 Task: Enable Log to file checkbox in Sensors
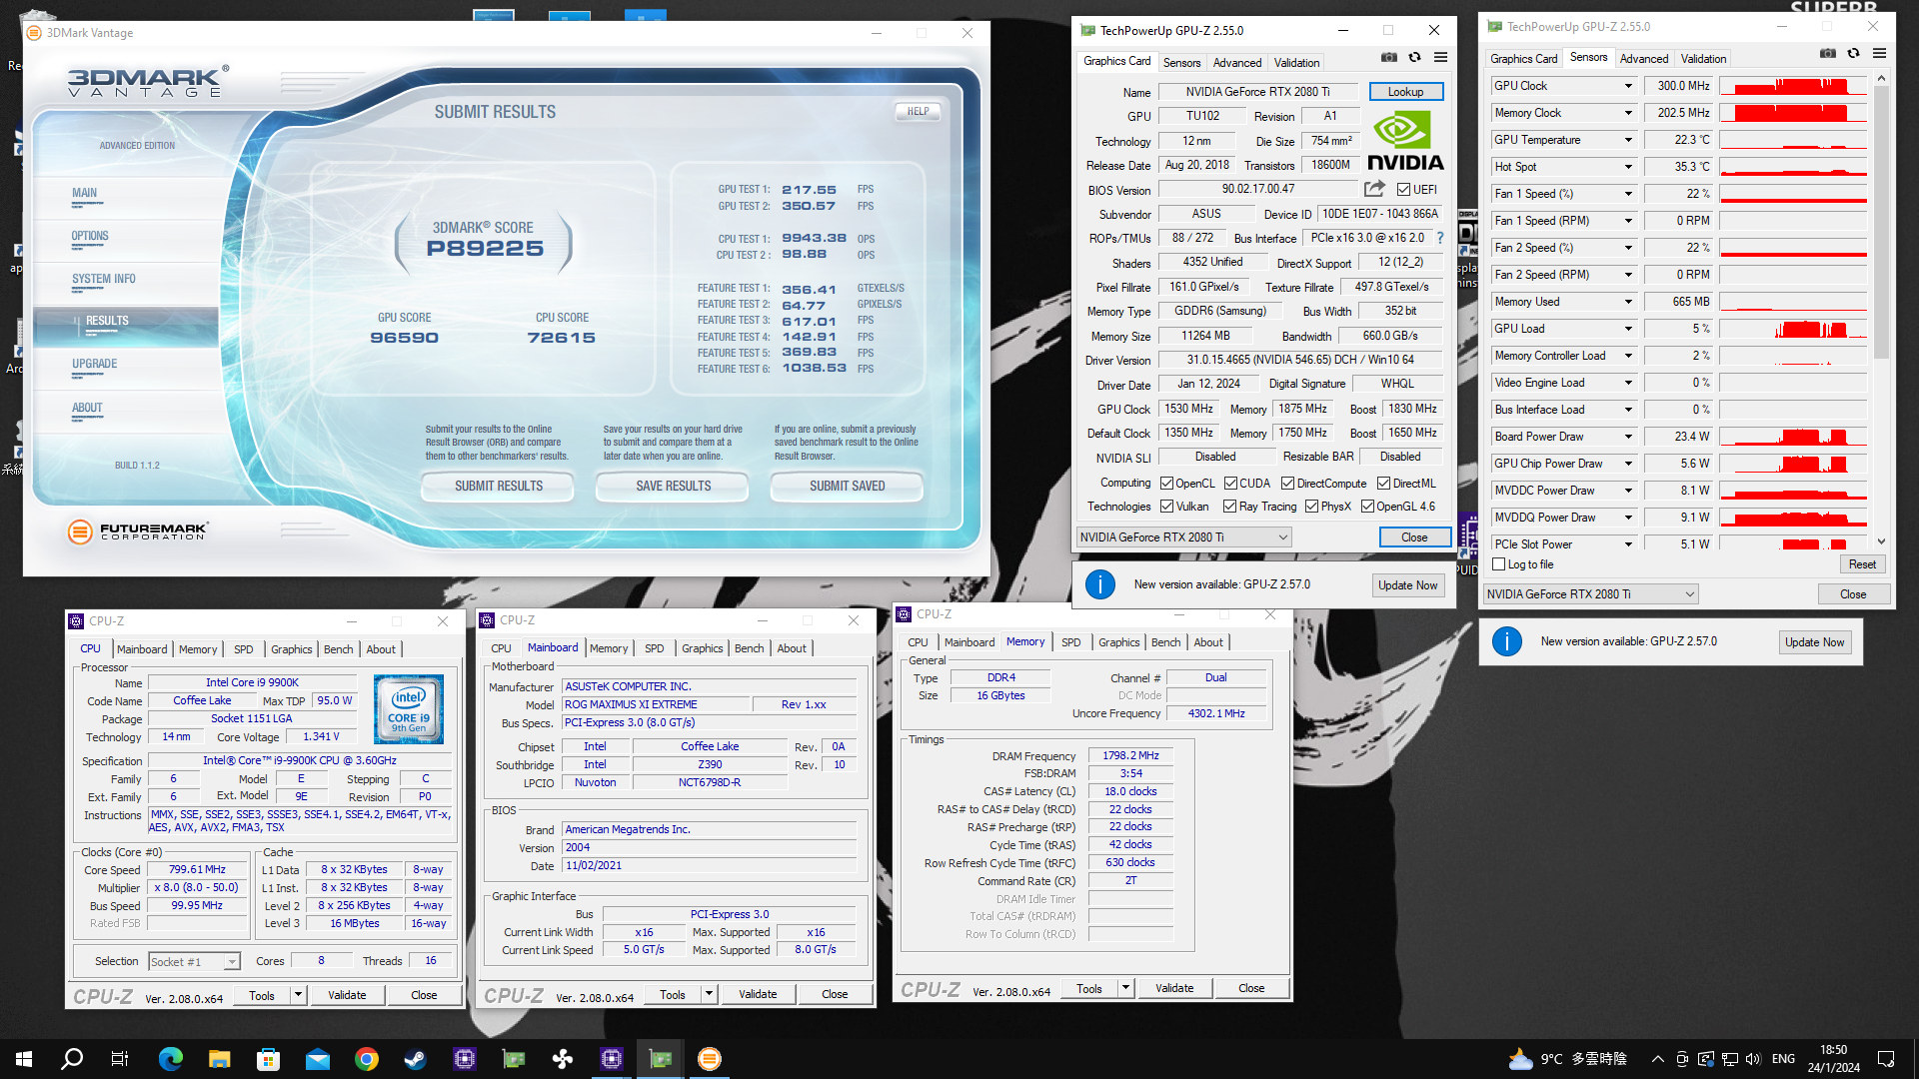[x=1498, y=564]
